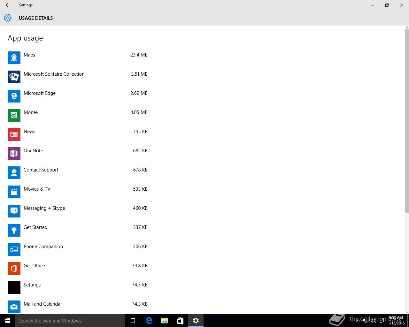The height and width of the screenshot is (327, 409).
Task: Open the Store from the taskbar
Action: tap(180, 321)
